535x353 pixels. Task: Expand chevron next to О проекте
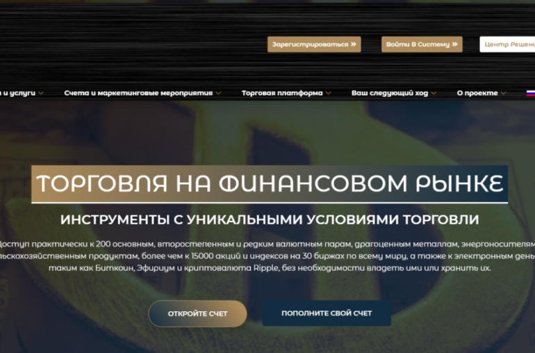pyautogui.click(x=503, y=93)
